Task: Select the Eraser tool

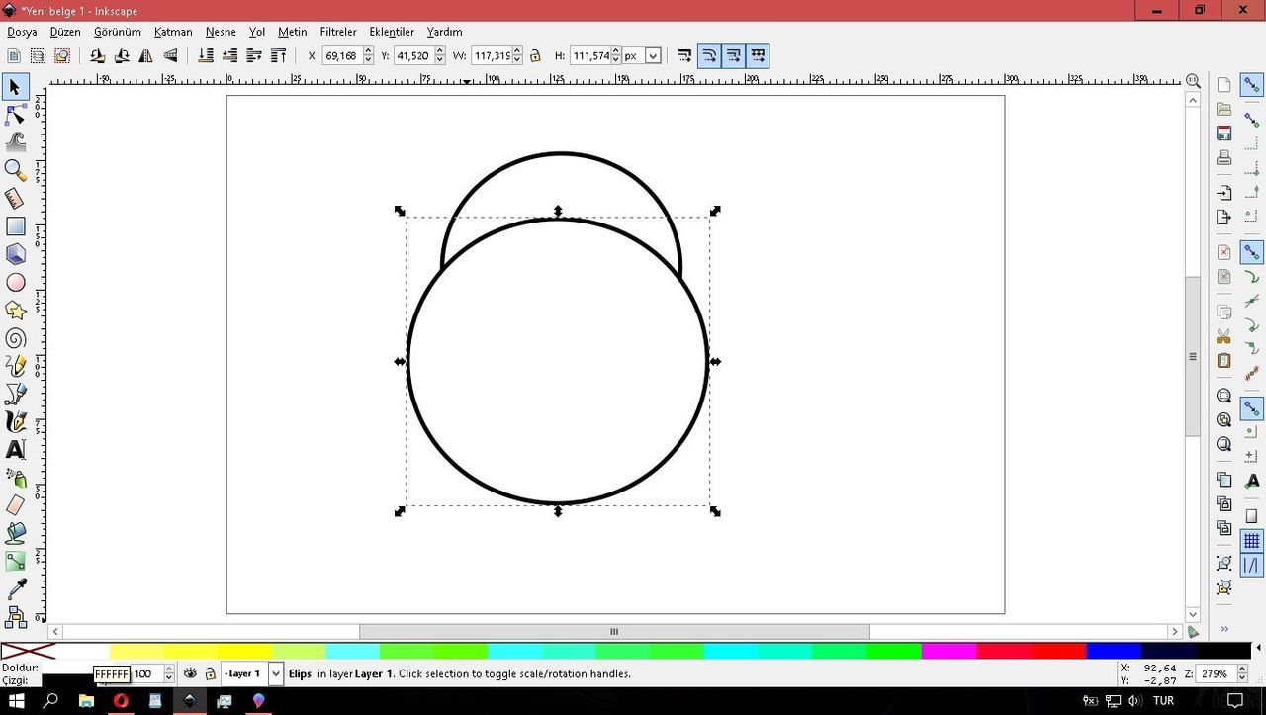Action: [16, 505]
